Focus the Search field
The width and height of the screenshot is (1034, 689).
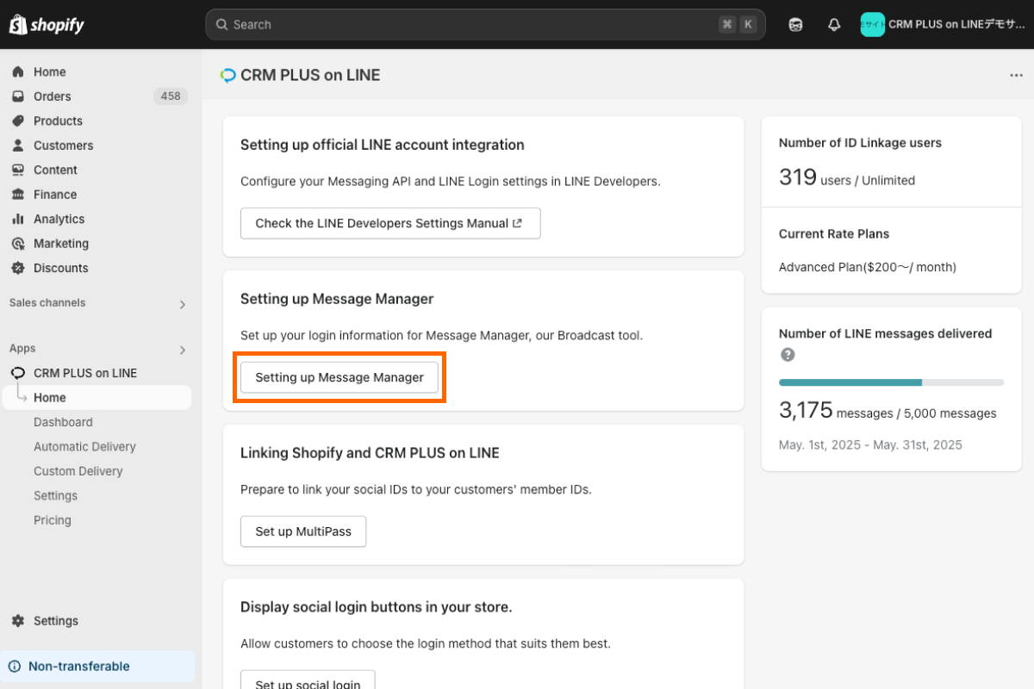coord(485,25)
